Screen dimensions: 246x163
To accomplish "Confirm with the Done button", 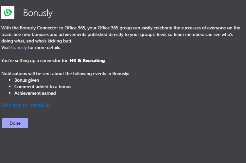I will (15, 123).
